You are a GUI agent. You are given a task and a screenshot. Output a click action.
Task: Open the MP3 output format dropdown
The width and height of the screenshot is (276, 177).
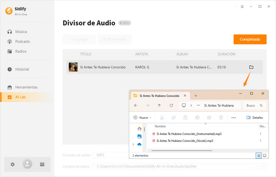[111, 155]
